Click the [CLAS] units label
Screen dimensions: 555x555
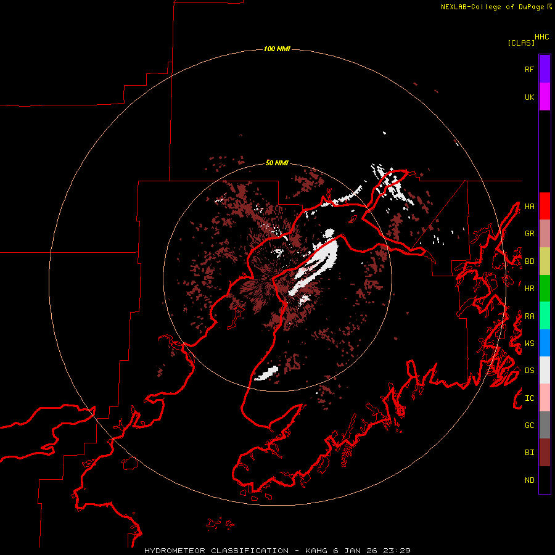pos(521,43)
